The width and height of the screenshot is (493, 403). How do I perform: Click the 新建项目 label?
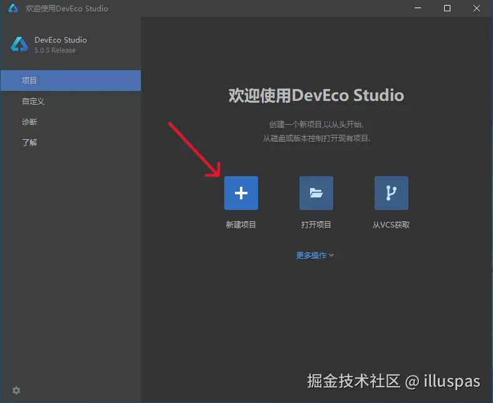pos(241,224)
